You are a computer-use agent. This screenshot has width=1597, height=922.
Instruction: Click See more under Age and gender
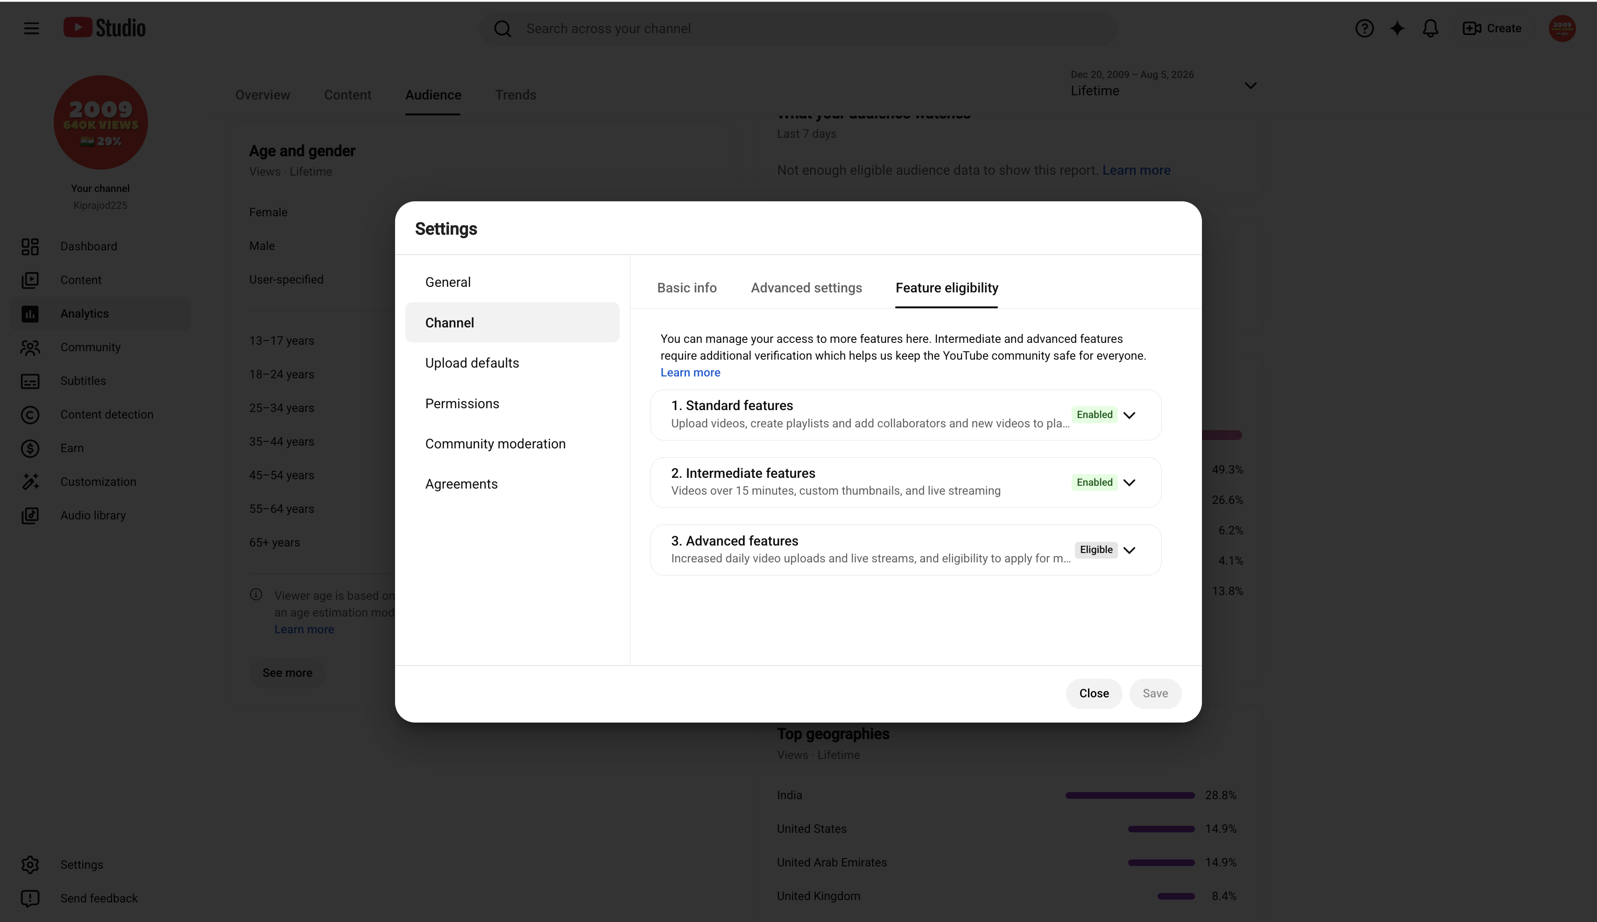click(x=287, y=673)
